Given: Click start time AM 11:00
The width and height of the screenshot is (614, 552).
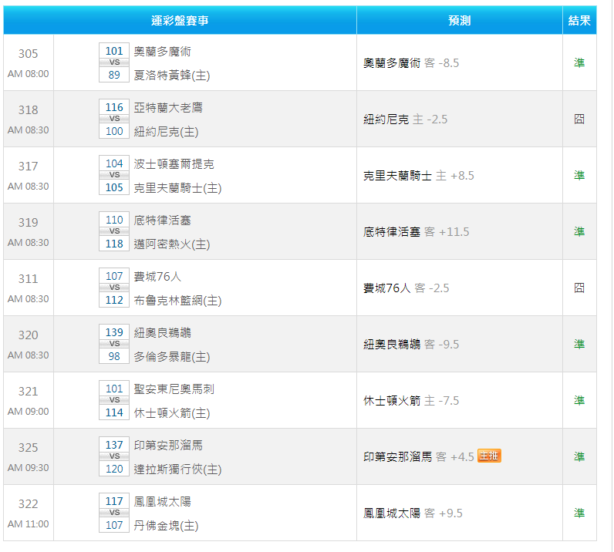Looking at the screenshot, I should tap(29, 524).
